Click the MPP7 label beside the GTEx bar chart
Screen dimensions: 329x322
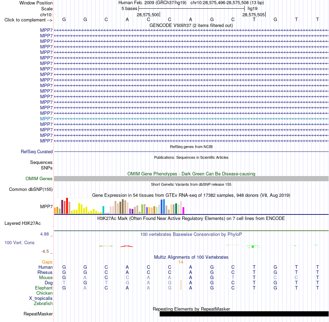(x=46, y=206)
